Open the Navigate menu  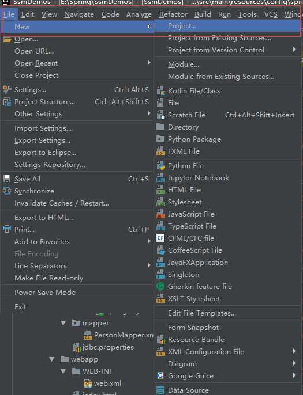click(x=79, y=14)
